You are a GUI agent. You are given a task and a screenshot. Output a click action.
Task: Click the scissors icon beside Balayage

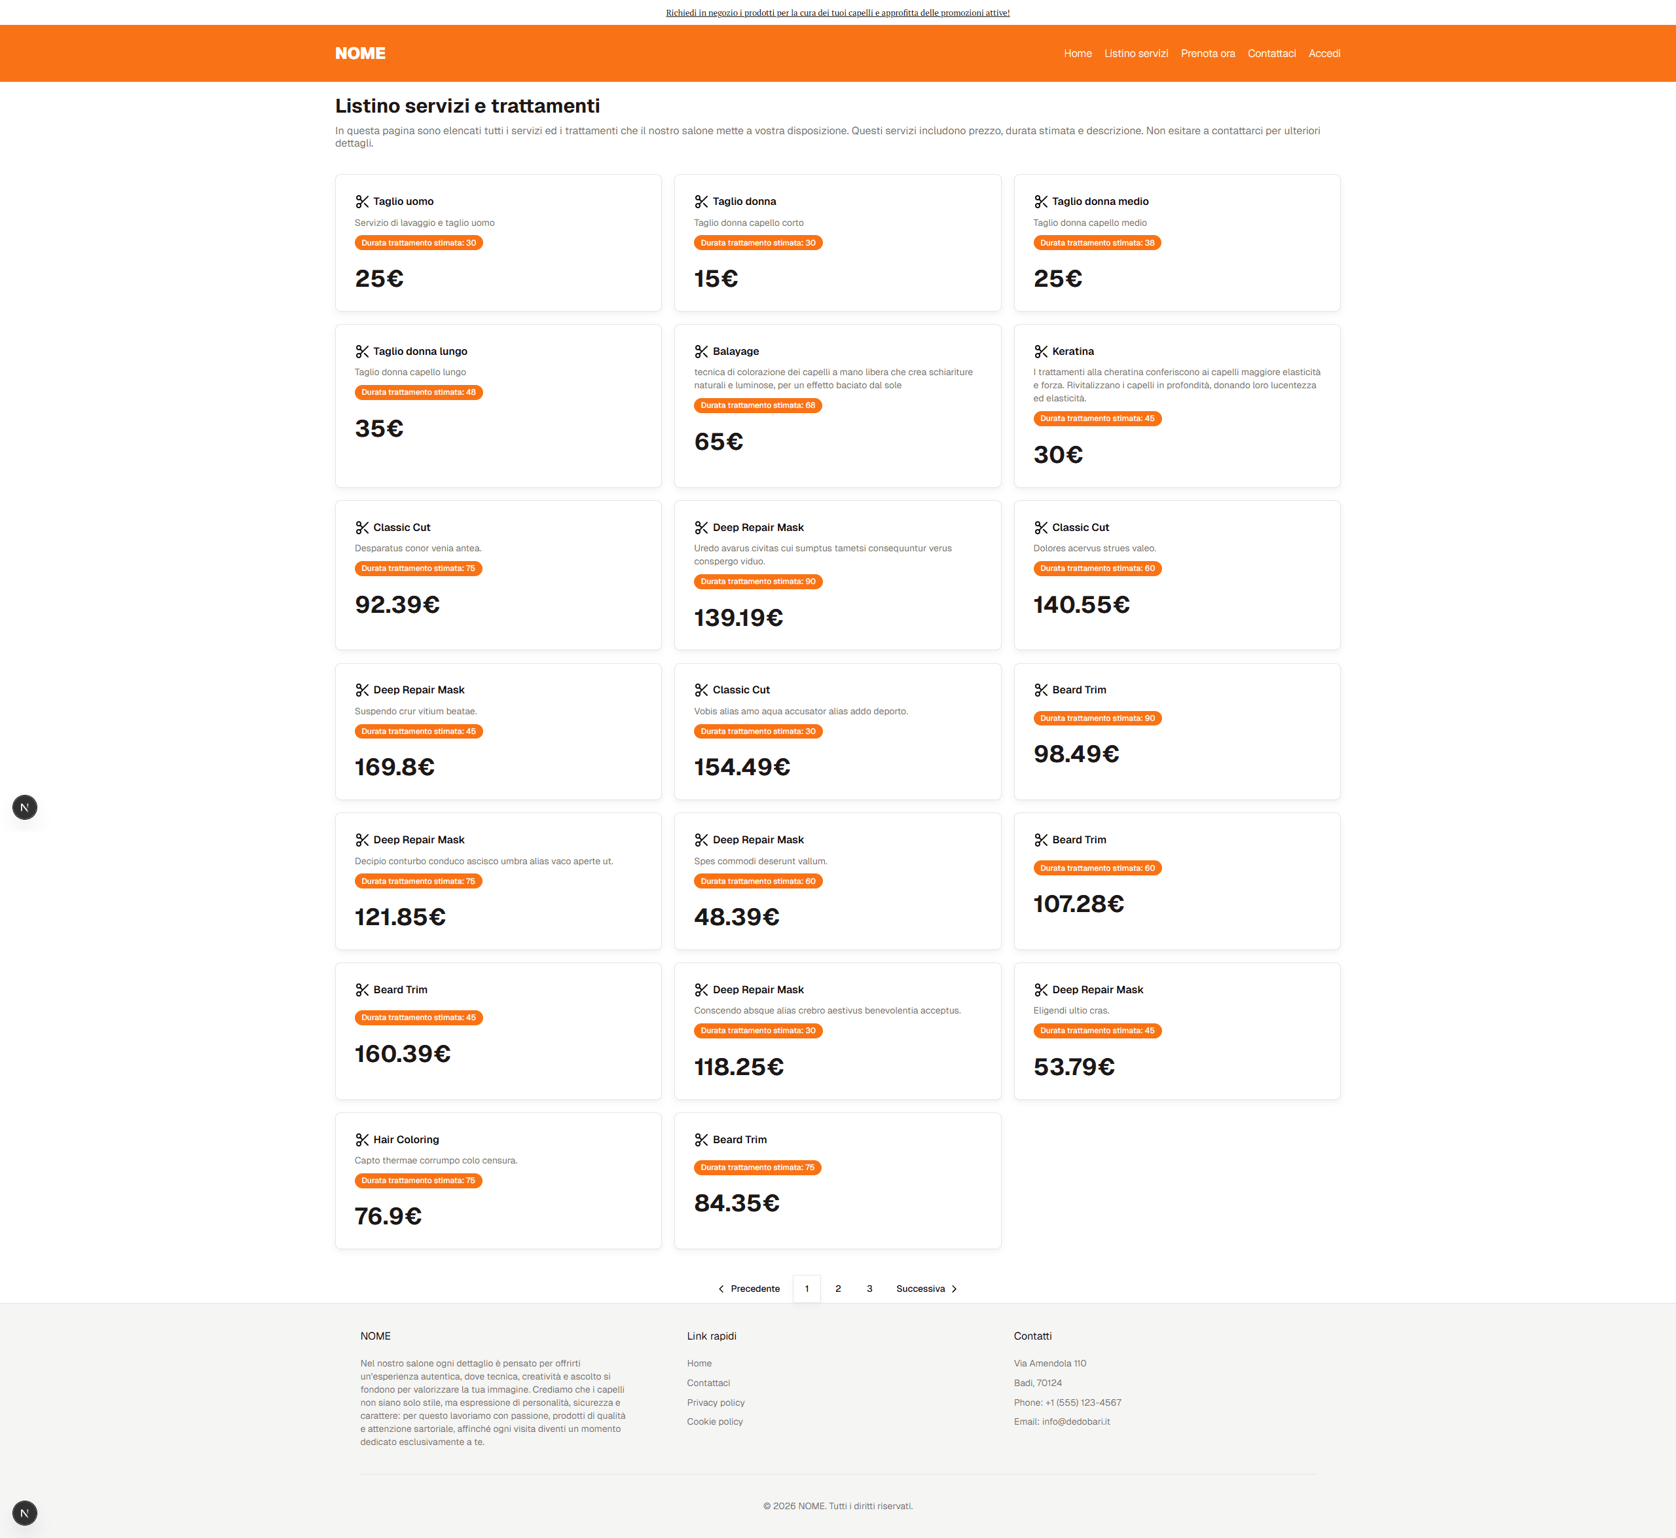click(702, 350)
